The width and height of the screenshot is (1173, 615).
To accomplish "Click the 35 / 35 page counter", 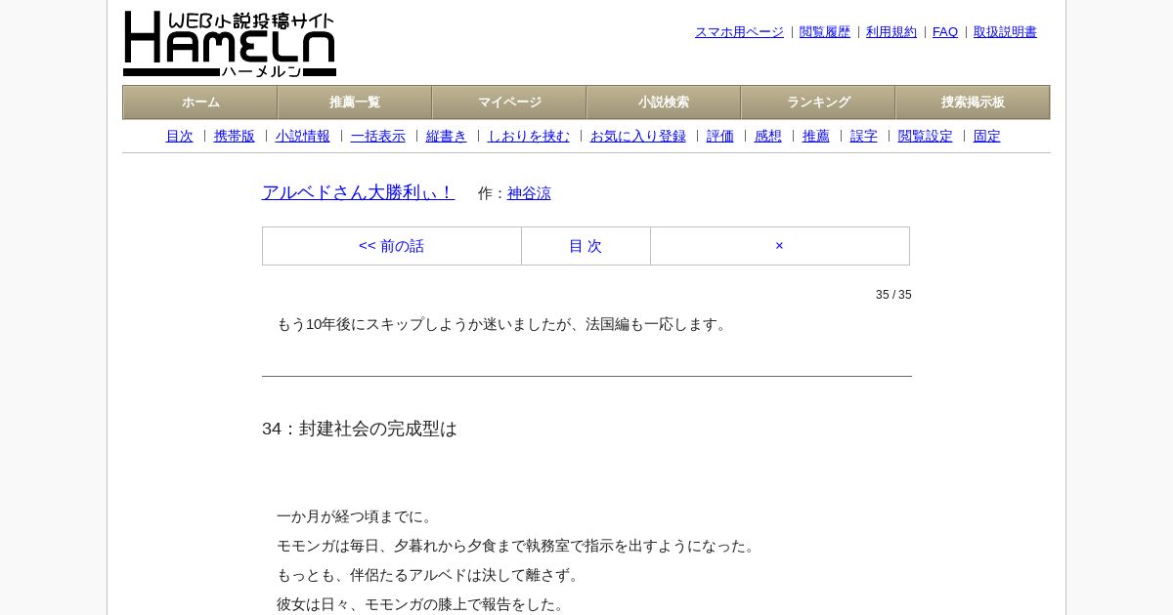I will pos(893,295).
